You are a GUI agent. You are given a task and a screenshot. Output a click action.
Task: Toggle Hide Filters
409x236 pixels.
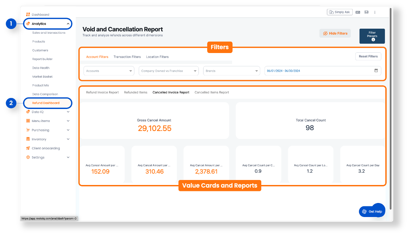[335, 33]
